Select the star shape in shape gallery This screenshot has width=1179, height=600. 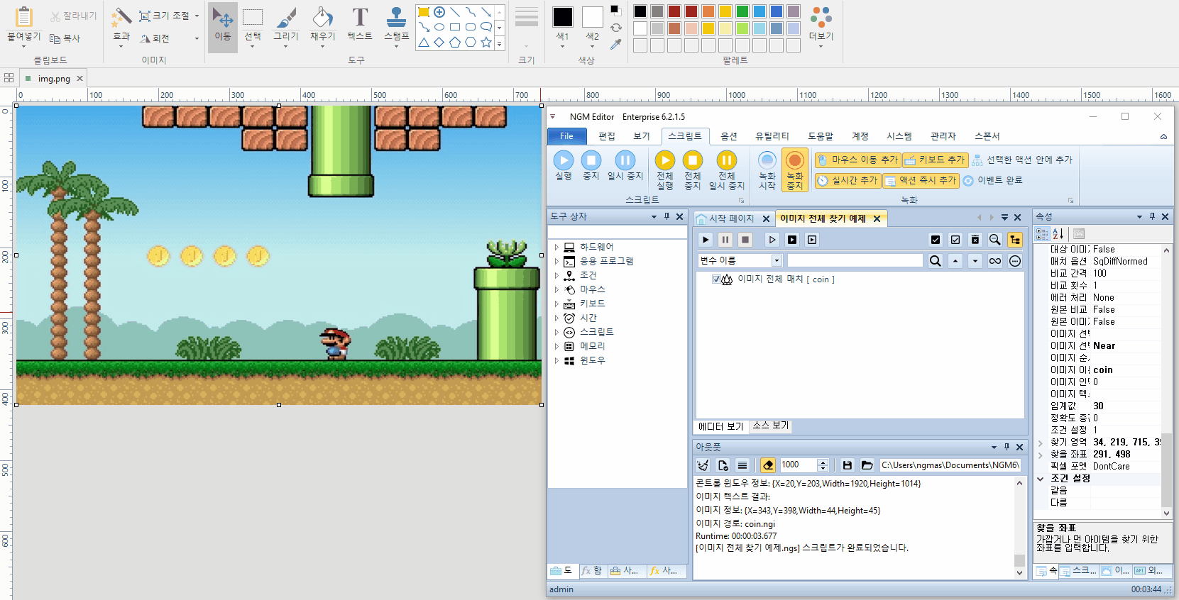486,43
